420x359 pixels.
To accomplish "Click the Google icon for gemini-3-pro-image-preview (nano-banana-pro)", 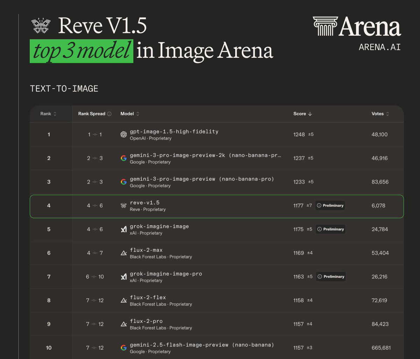I will pos(124,182).
